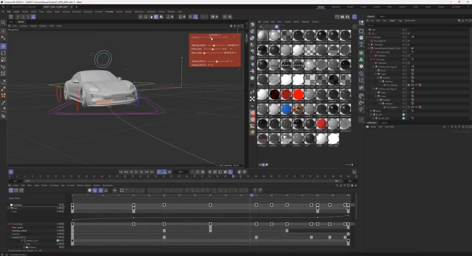This screenshot has height=256, width=472.
Task: Click the Object Manager search magnifier icon
Action: (x=459, y=21)
